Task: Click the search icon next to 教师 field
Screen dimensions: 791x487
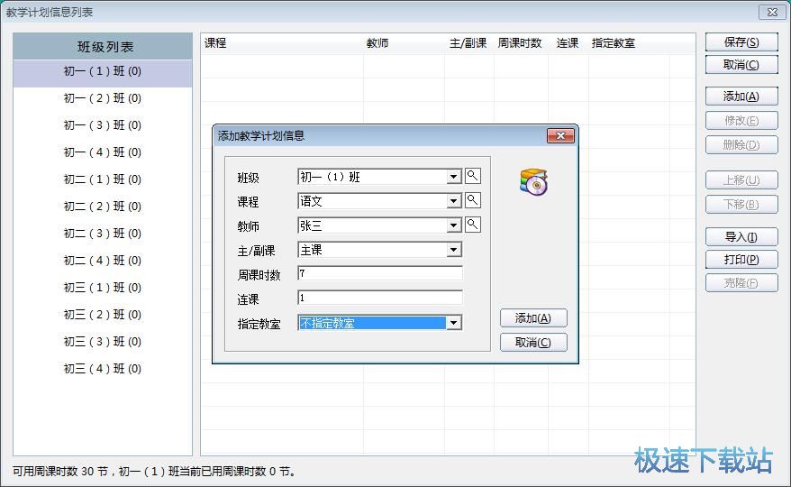Action: pos(472,225)
